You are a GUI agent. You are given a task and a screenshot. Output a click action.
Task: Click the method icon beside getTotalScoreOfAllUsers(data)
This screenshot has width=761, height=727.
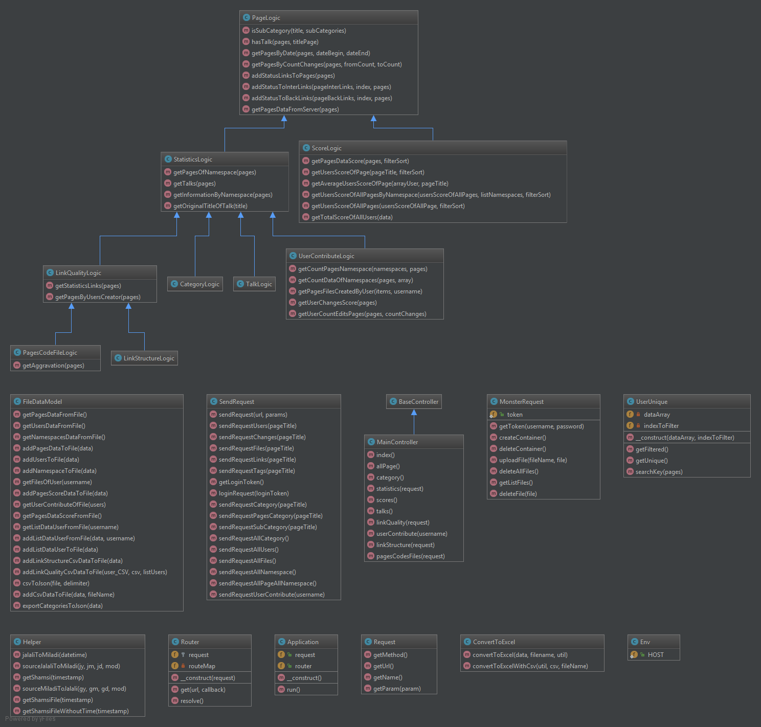(306, 217)
